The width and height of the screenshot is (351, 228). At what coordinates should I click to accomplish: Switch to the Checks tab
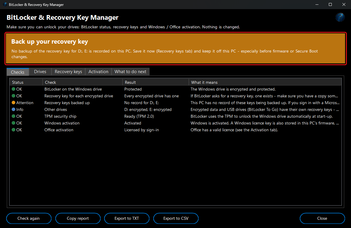pos(18,72)
